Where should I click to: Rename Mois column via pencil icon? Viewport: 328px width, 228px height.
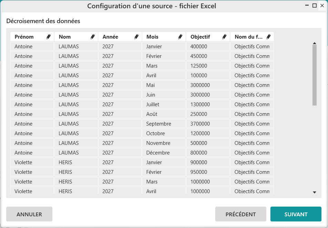180,37
